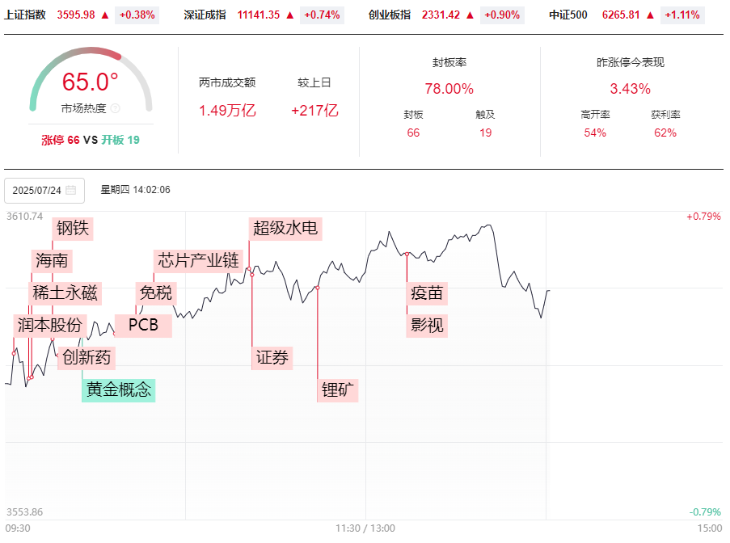Click the 钢铁 sector tag on chart

click(x=73, y=229)
